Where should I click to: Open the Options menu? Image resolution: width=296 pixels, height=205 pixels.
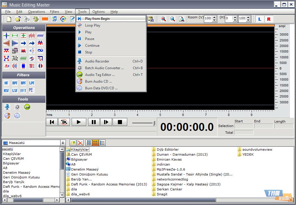(99, 12)
